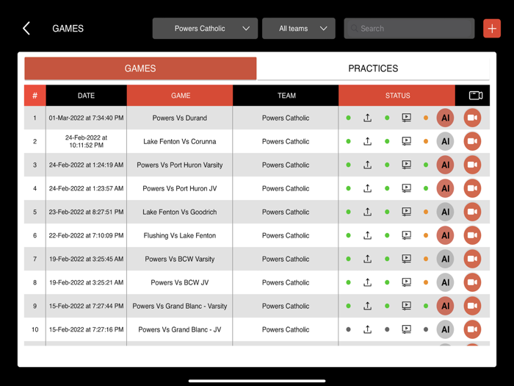Focus the Search field
Viewport: 514px width, 386px height.
point(409,29)
